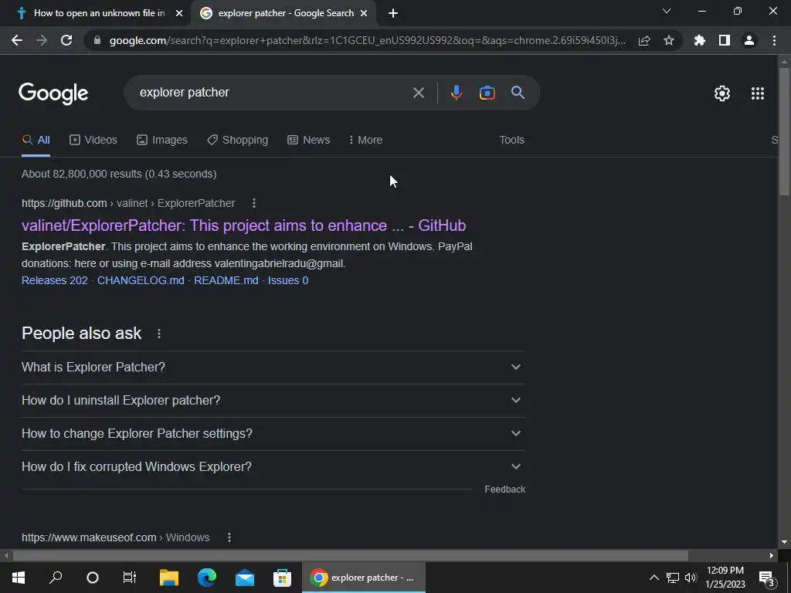Open the volume control in system tray
Image resolution: width=791 pixels, height=593 pixels.
coord(691,578)
